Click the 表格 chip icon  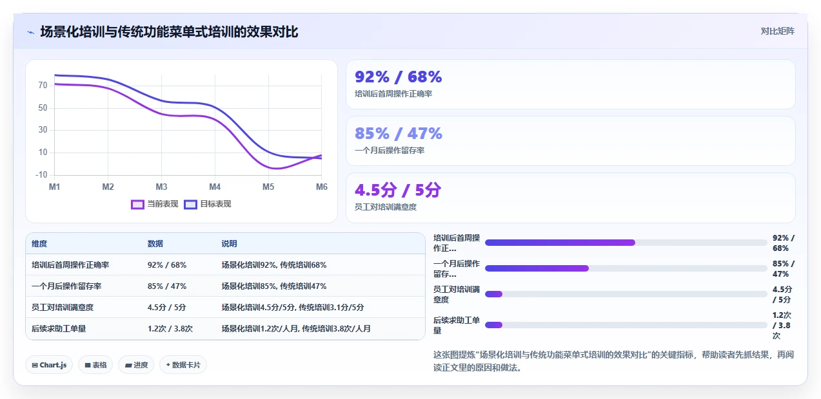click(88, 365)
